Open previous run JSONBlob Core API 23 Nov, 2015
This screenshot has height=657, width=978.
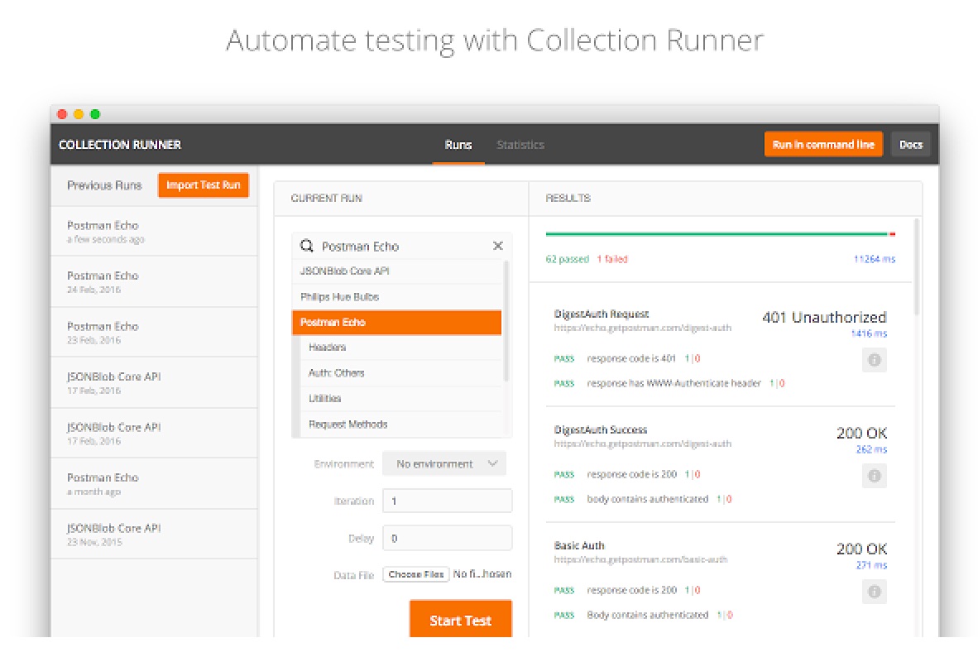(x=154, y=535)
